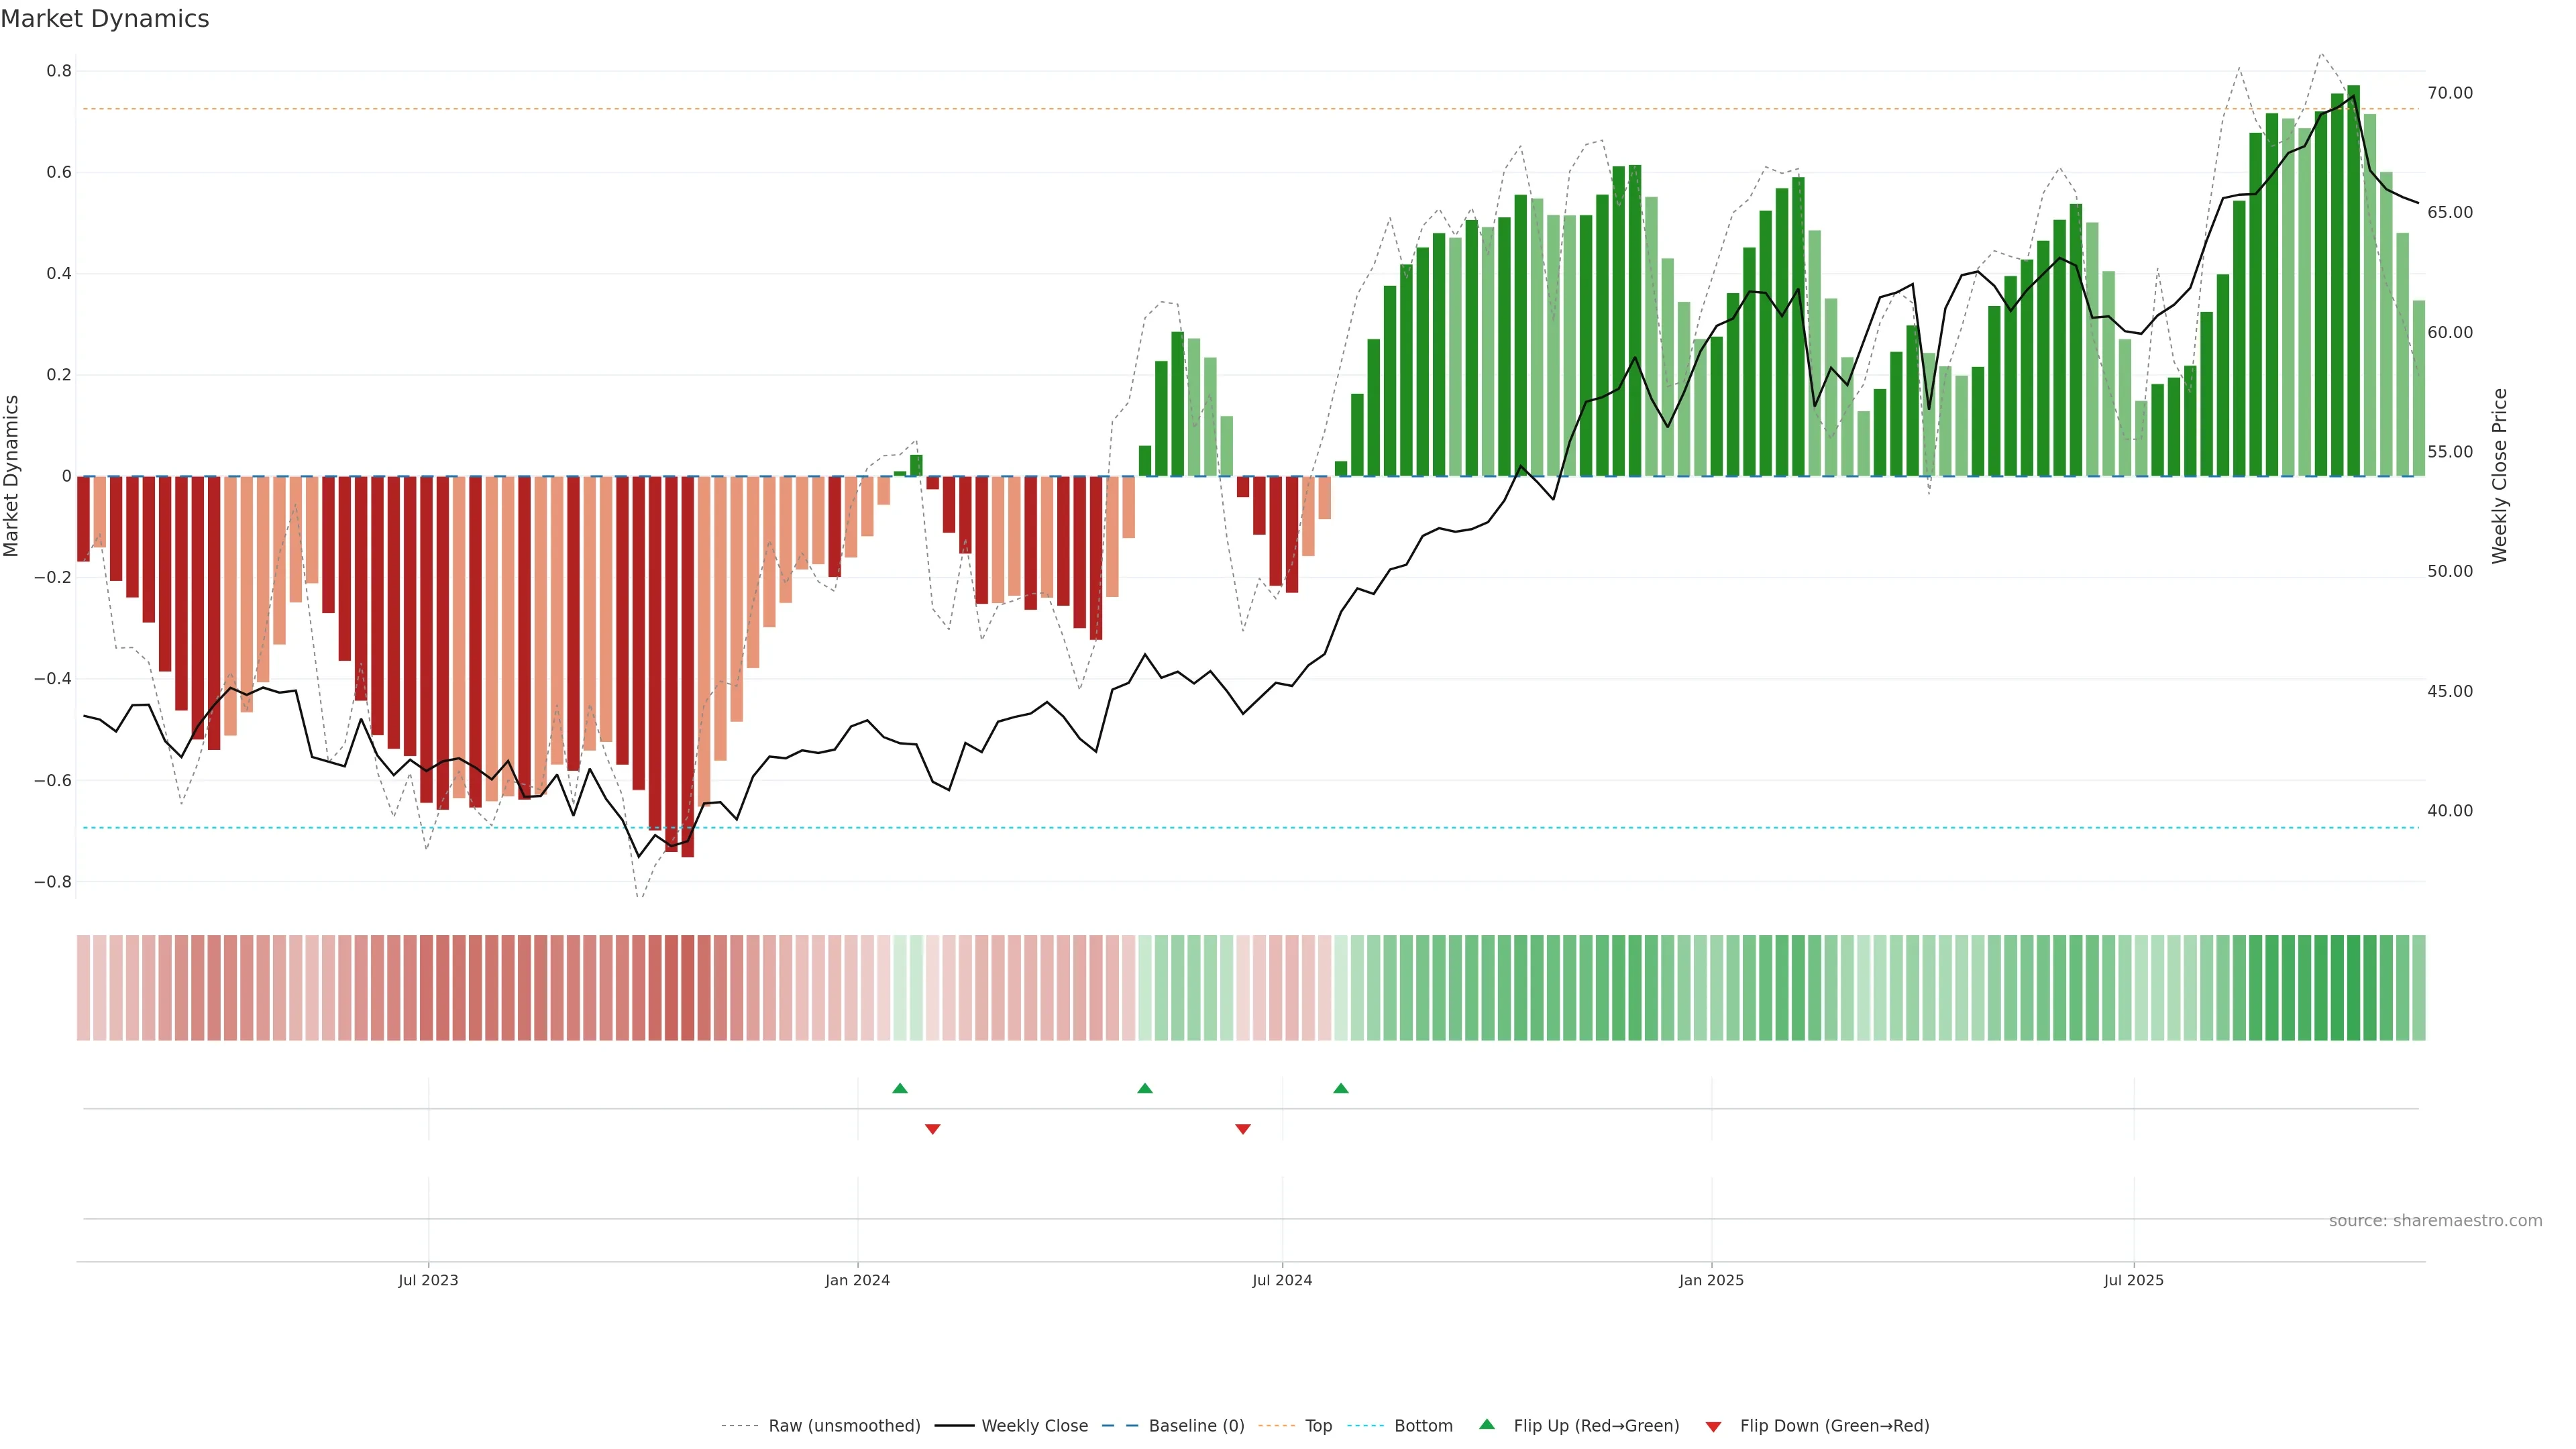The image size is (2576, 1449).
Task: Click the red flip-down triangle marker just before Jul 2024
Action: coord(1243,1129)
